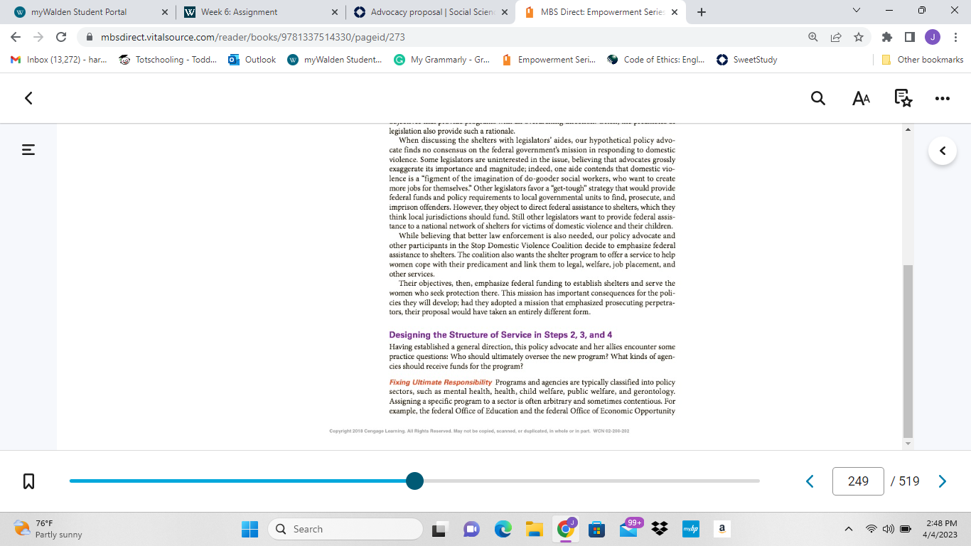Open text size AA display settings
The width and height of the screenshot is (971, 546).
861,98
